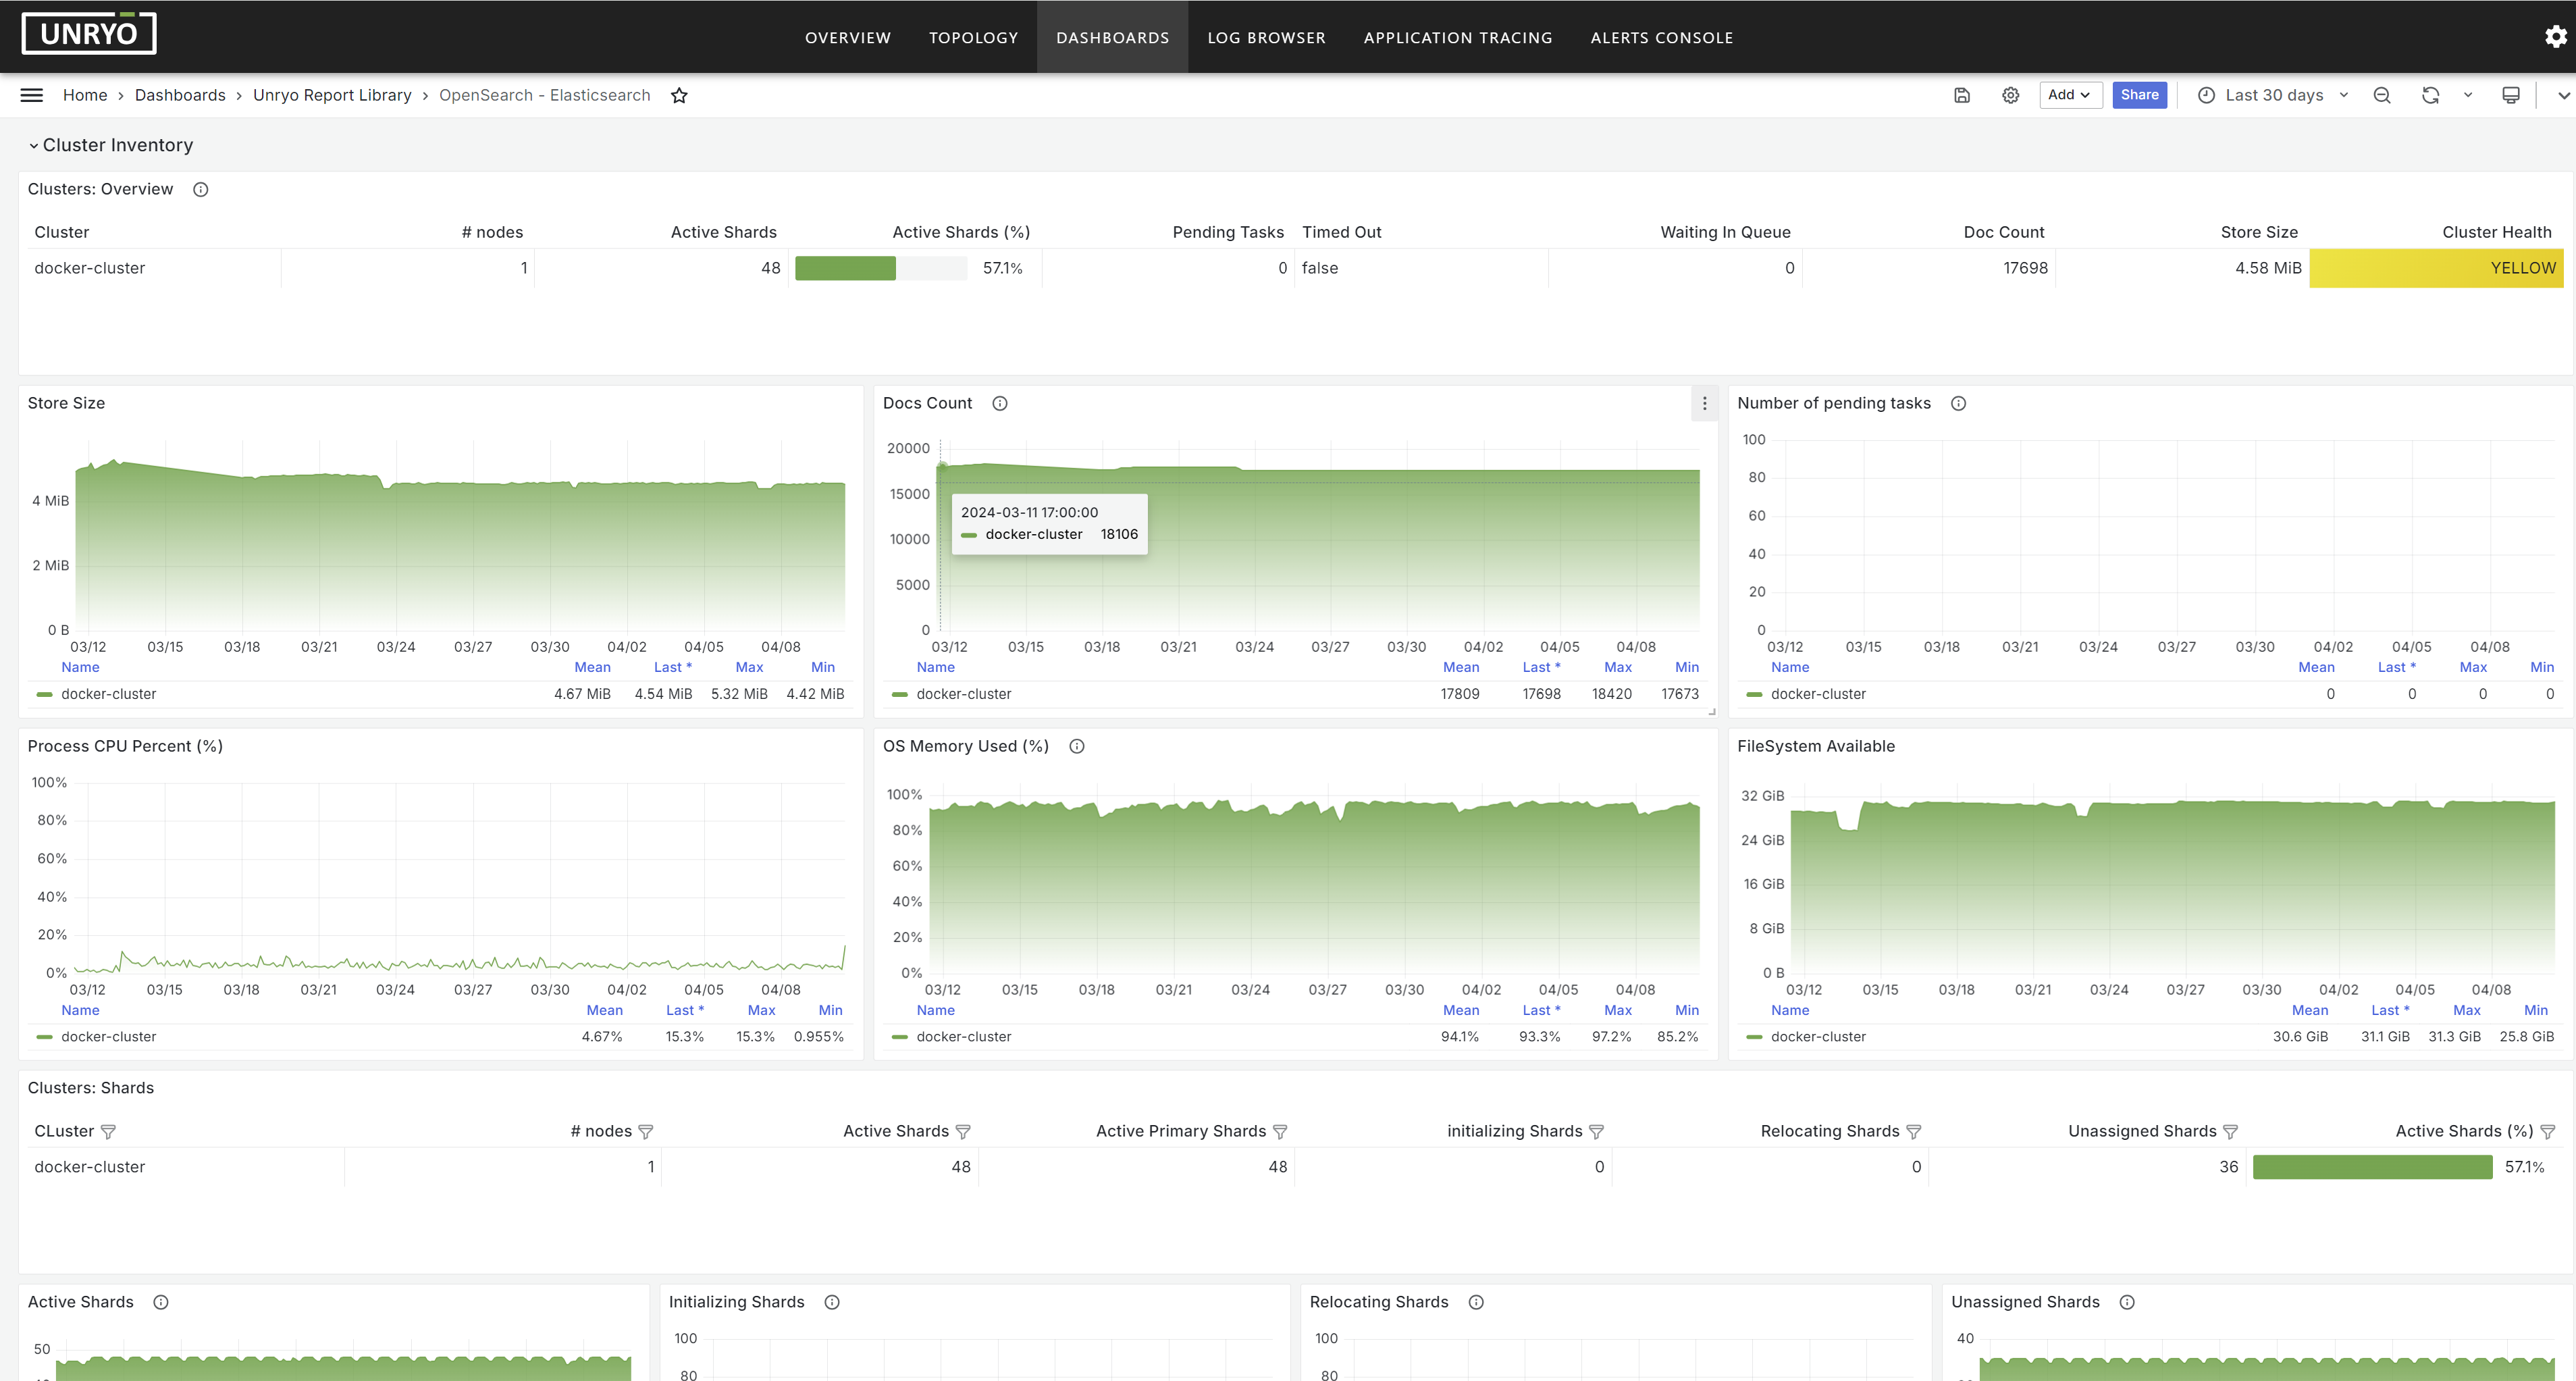Show info for Docs Count panel
This screenshot has width=2576, height=1381.
click(999, 403)
